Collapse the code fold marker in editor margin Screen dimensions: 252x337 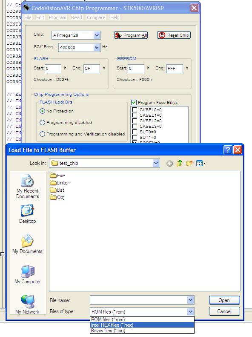tap(3, 254)
